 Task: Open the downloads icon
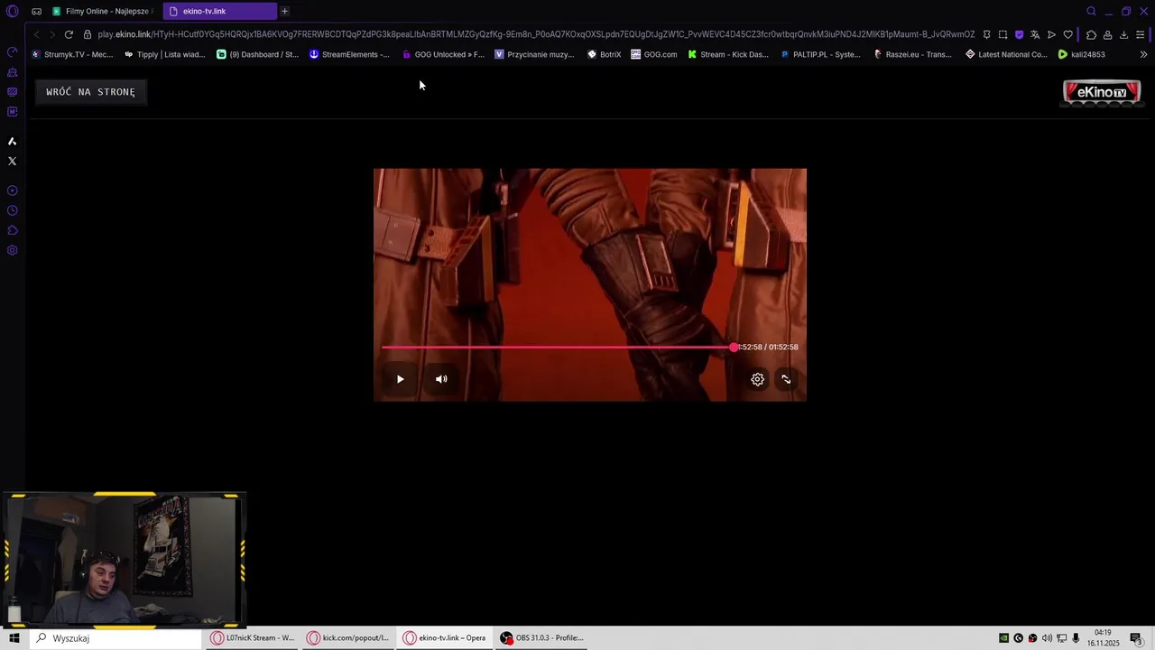[x=1123, y=34]
